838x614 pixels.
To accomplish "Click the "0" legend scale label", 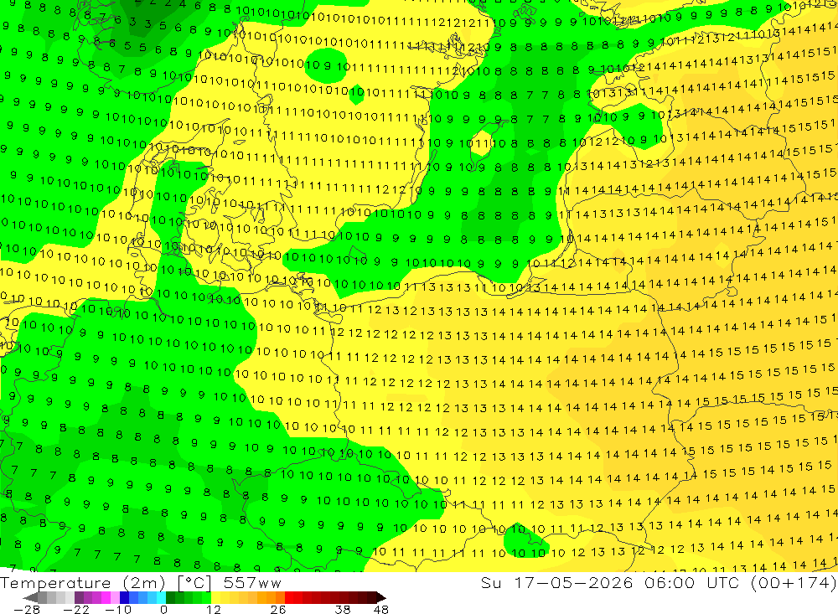I will click(x=163, y=610).
